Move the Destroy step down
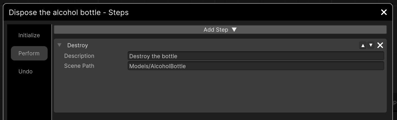Viewport: 397px width, 120px height. click(371, 45)
